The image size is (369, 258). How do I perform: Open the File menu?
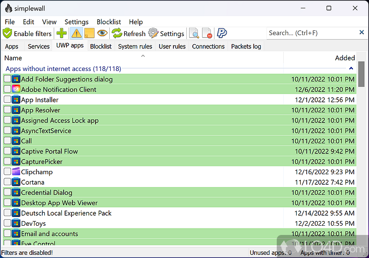[x=10, y=22]
